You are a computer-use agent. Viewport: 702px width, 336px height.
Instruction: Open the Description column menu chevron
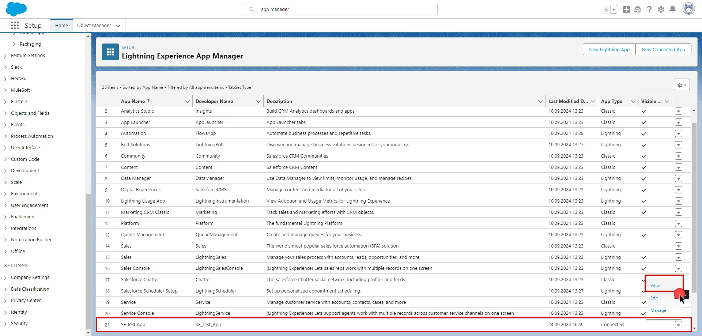(540, 102)
